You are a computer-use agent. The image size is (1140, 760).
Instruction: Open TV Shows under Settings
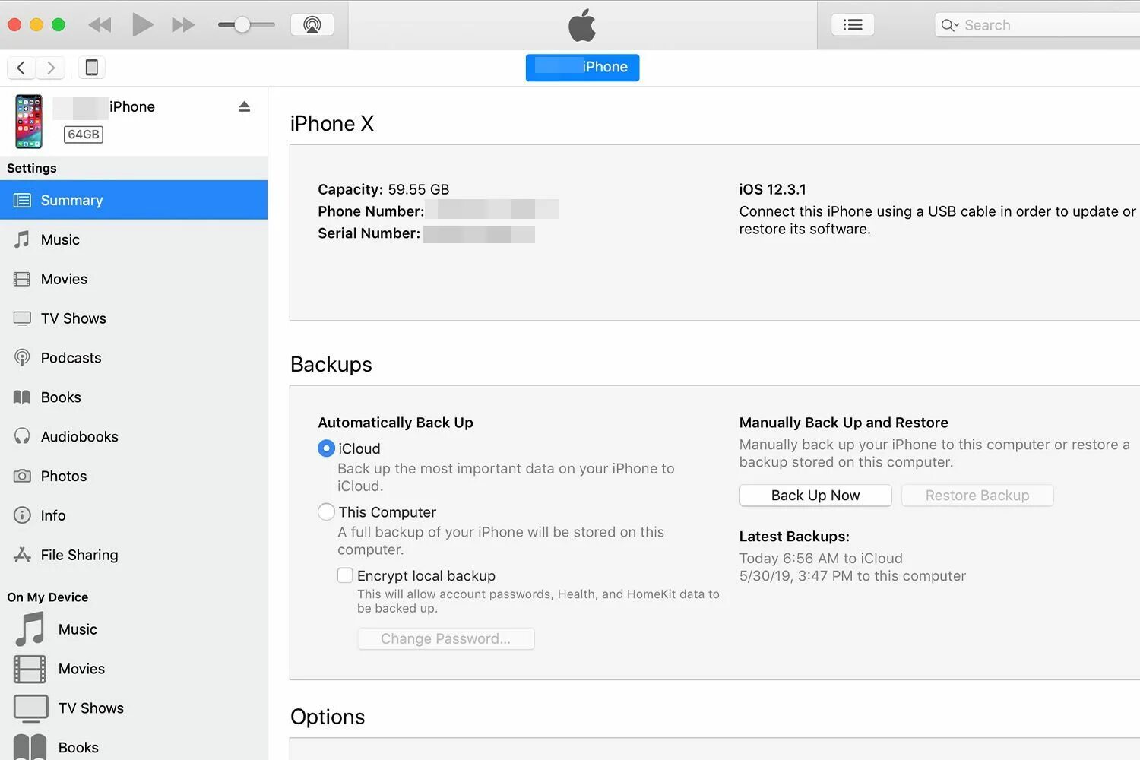click(x=134, y=318)
